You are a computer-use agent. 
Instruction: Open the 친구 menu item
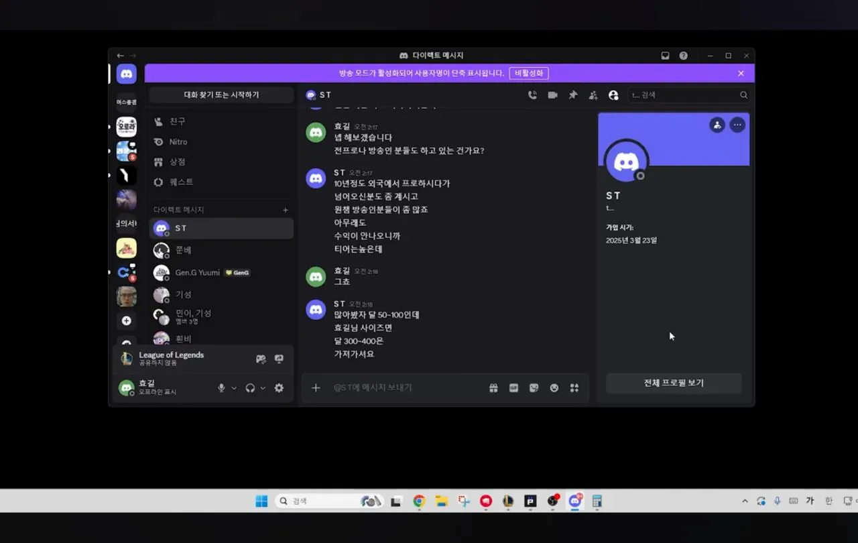tap(221, 121)
